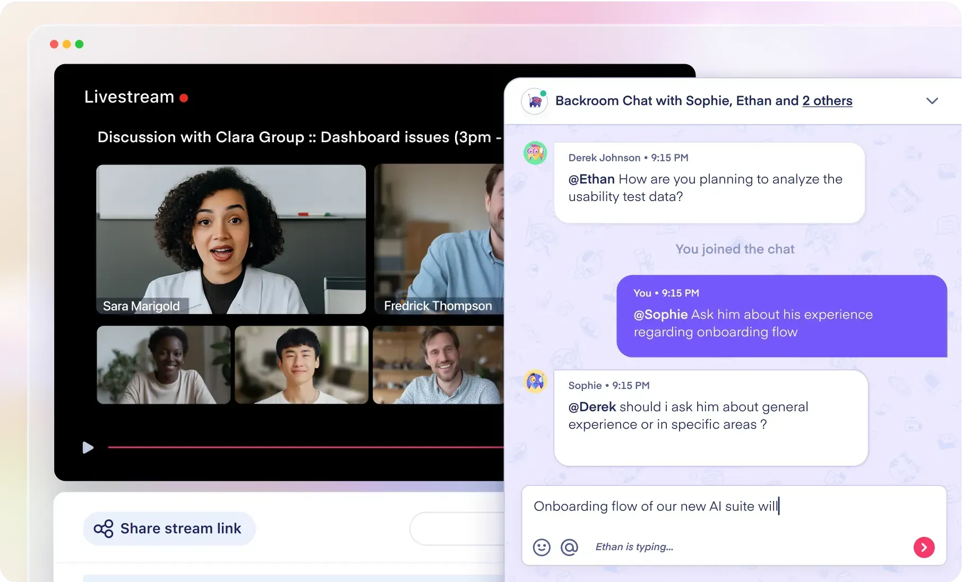Click the green maximize window button
This screenshot has width=962, height=582.
(80, 44)
